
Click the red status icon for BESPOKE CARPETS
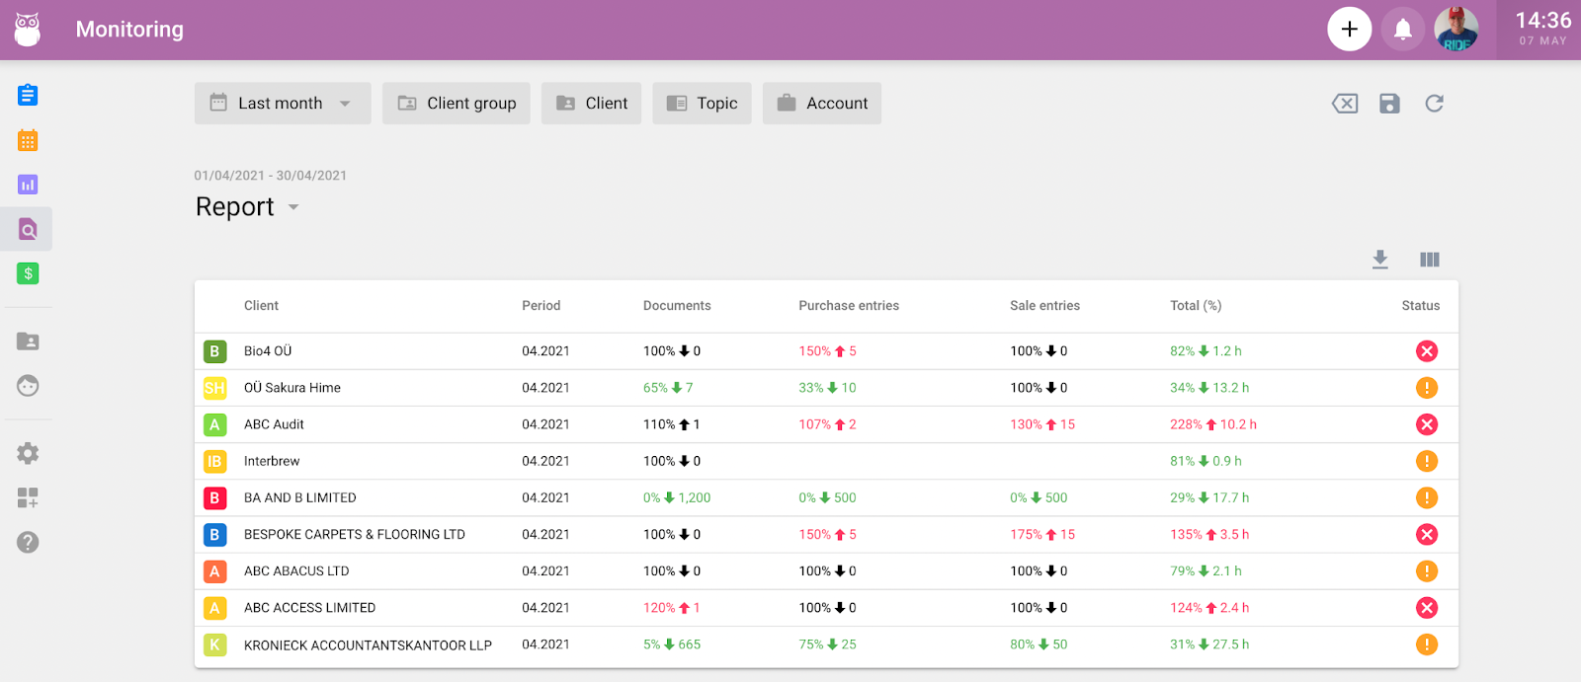1427,534
